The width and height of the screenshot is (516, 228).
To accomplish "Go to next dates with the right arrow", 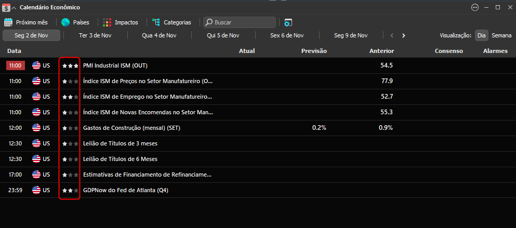I will pos(404,35).
